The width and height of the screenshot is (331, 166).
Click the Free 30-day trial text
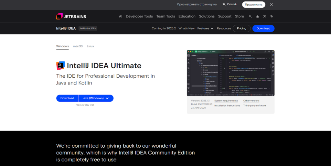point(85,105)
